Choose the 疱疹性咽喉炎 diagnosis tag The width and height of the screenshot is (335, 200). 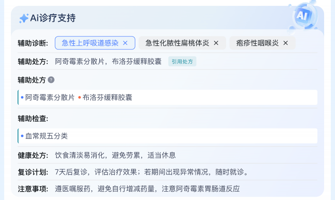pyautogui.click(x=257, y=43)
